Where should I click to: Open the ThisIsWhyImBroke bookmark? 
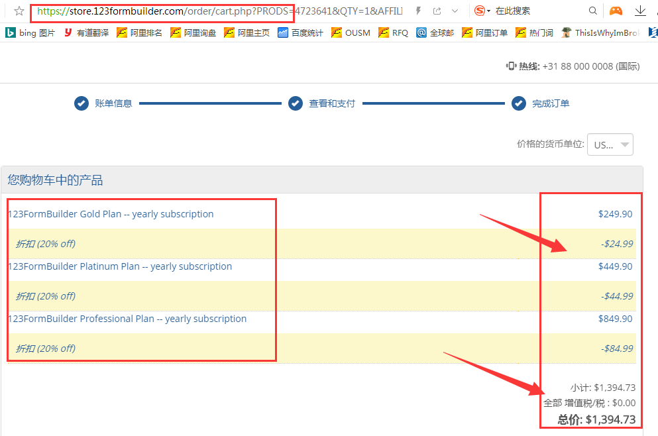[x=600, y=32]
